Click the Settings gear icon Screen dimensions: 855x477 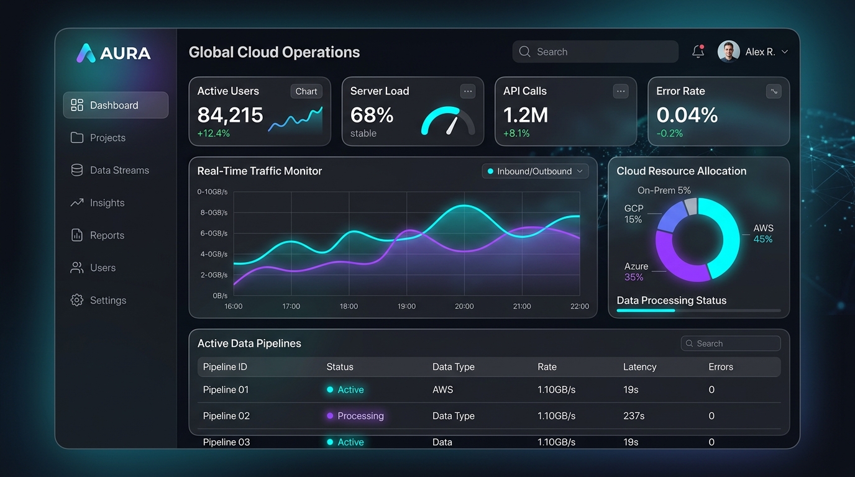pos(77,300)
